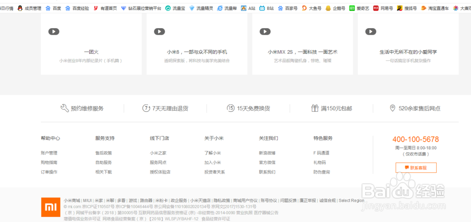This screenshot has width=471, height=222.
Task: Open the 爱奇艺 bookmark
Action: point(359,8)
